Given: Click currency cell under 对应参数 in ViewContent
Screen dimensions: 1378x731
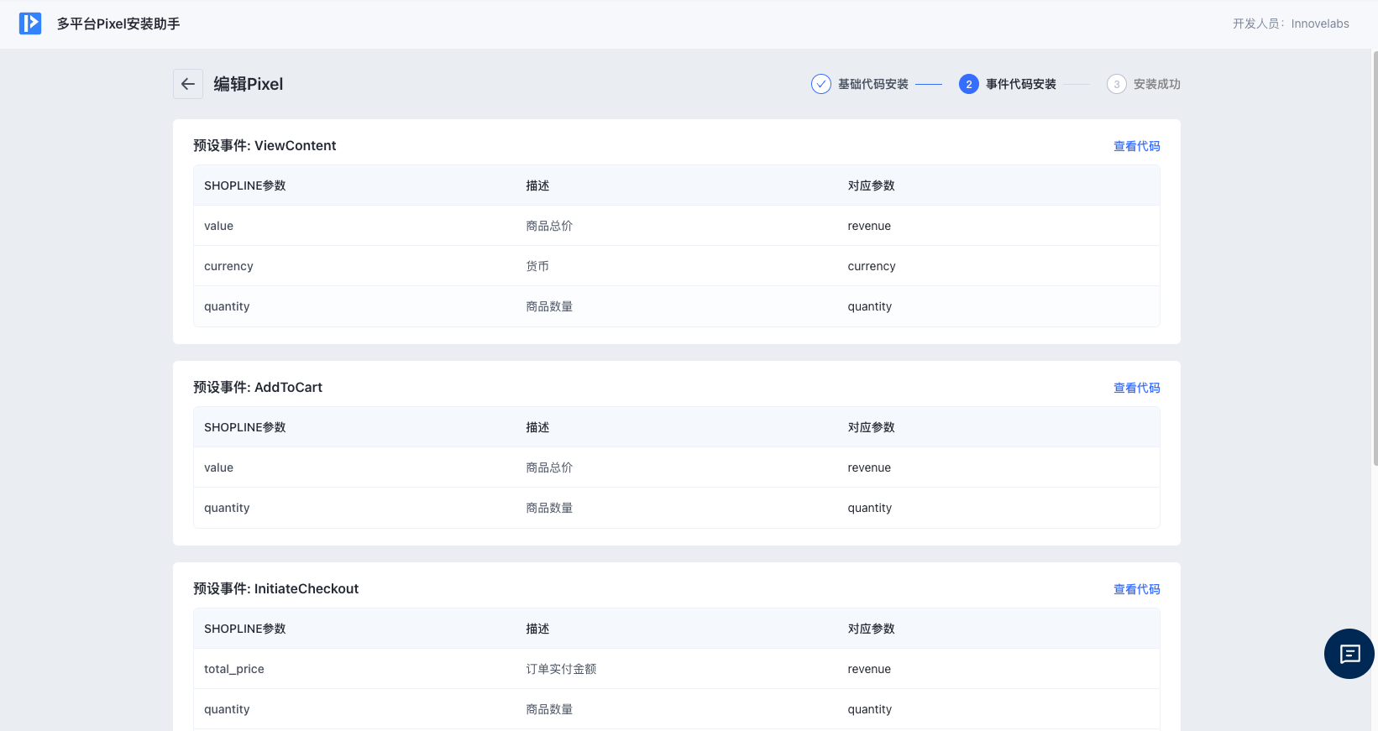Looking at the screenshot, I should [872, 266].
